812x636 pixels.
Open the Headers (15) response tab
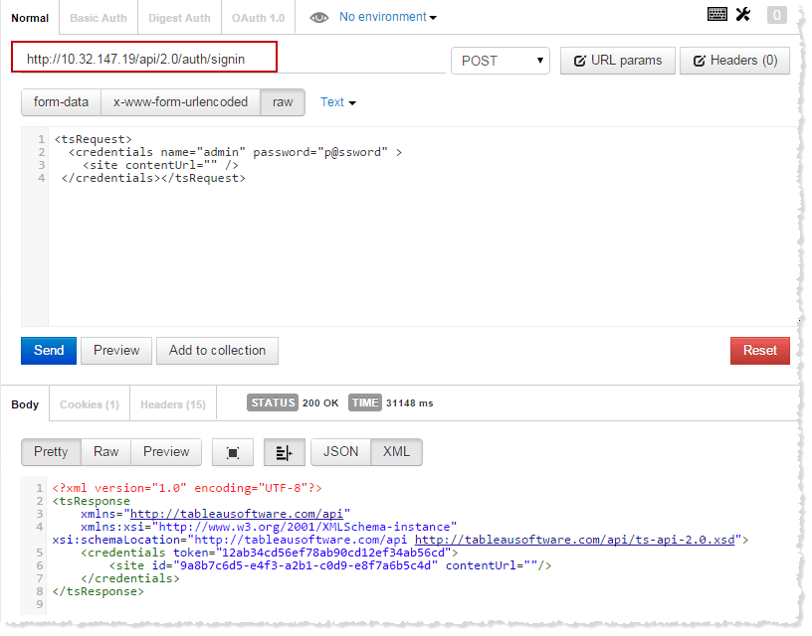(x=173, y=404)
